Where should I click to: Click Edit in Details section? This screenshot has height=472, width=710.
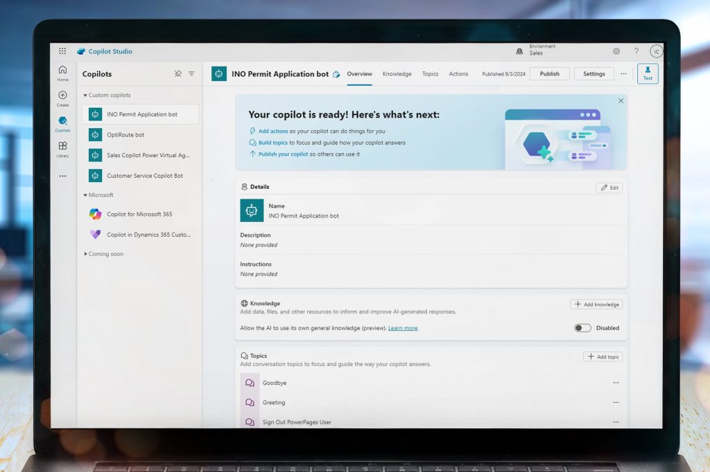click(x=609, y=188)
